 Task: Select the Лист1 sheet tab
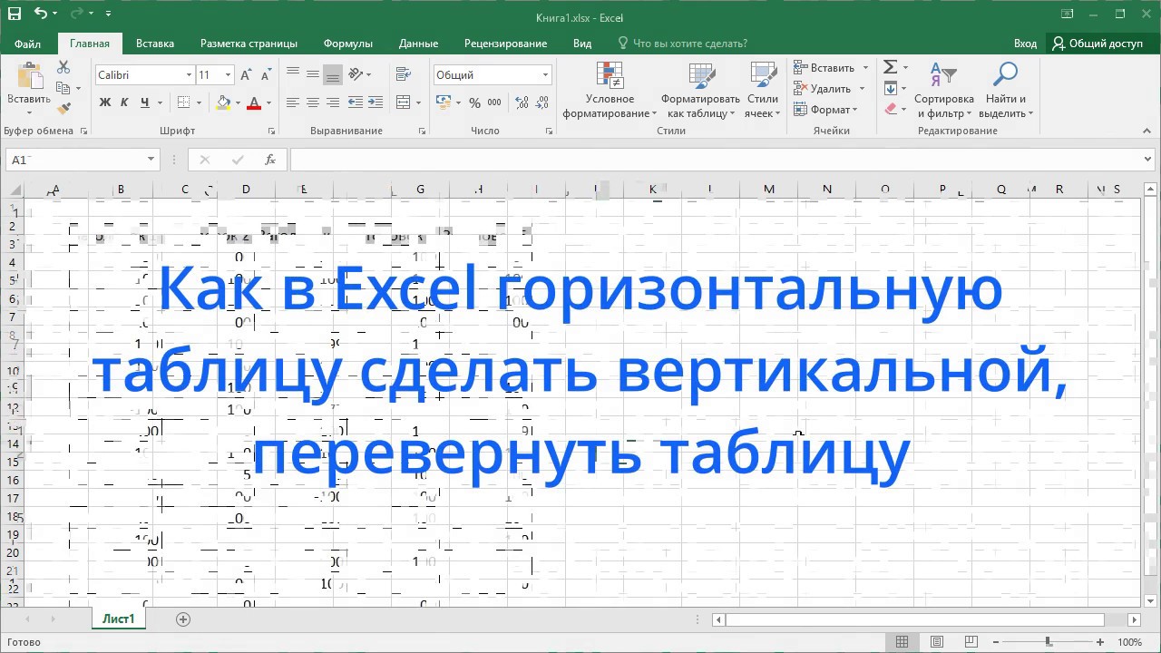tap(119, 619)
